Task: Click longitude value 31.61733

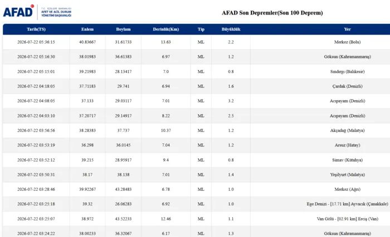Action: pos(123,42)
